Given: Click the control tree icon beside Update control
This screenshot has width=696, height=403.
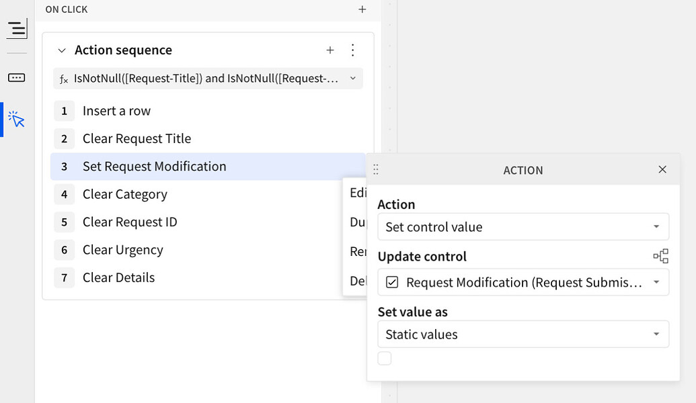Looking at the screenshot, I should (662, 256).
